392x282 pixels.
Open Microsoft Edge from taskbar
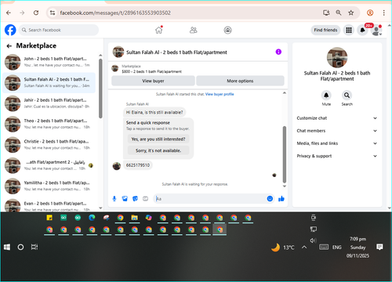(x=92, y=218)
